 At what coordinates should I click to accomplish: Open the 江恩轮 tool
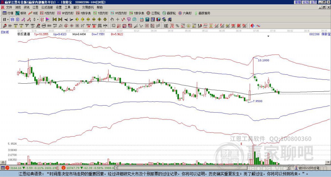pos(153,13)
